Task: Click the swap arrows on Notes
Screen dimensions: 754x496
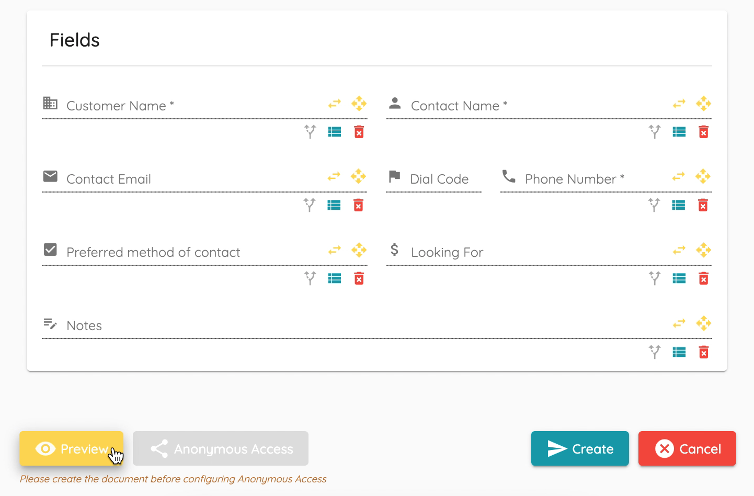Action: [679, 324]
